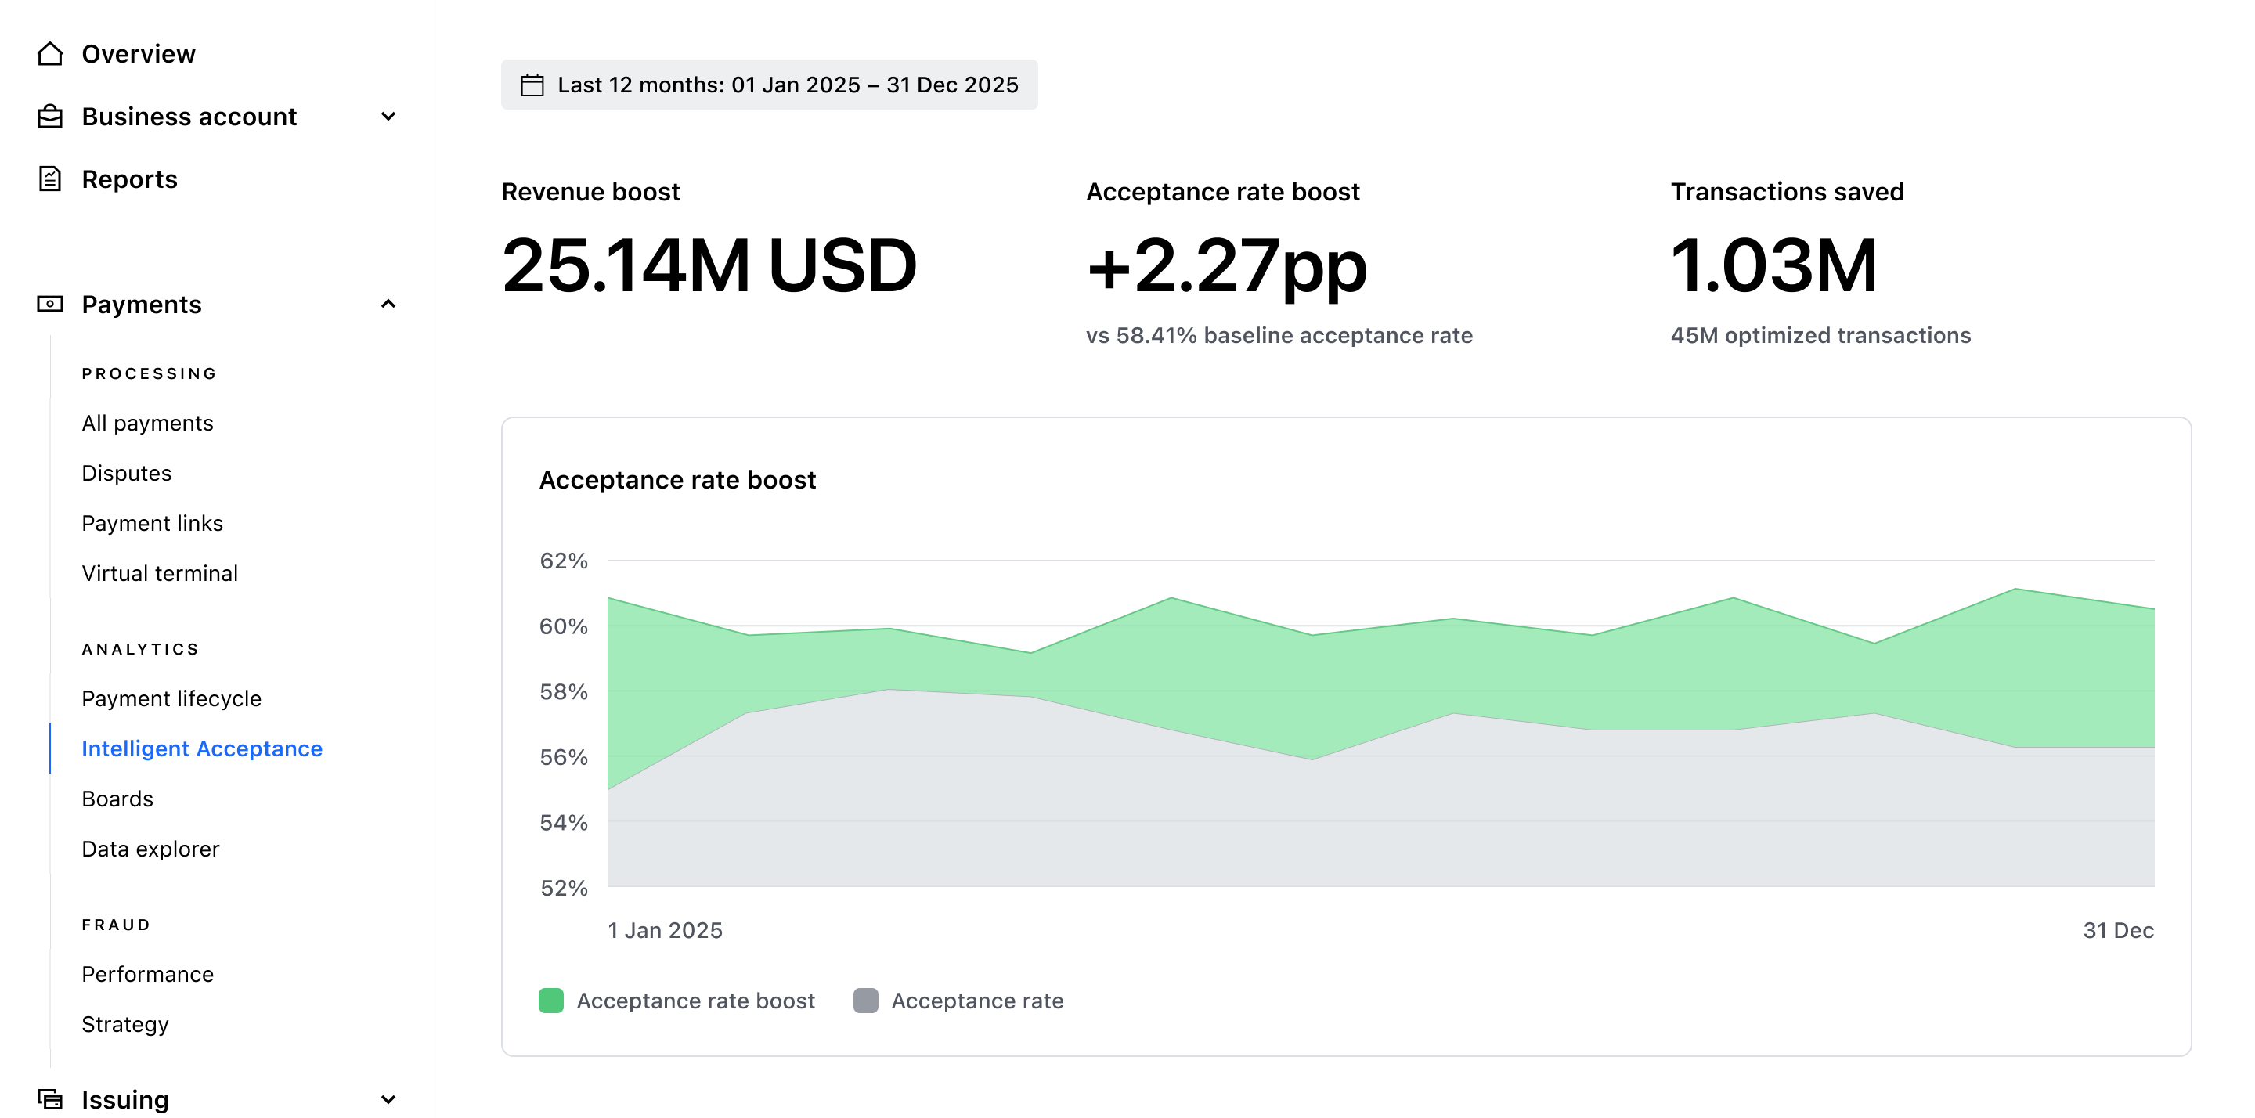The height and width of the screenshot is (1118, 2255).
Task: Open Boards under Analytics
Action: click(117, 799)
